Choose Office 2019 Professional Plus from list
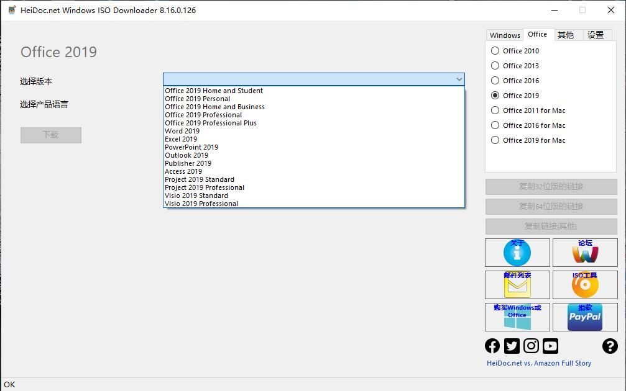The height and width of the screenshot is (391, 626). [x=211, y=123]
